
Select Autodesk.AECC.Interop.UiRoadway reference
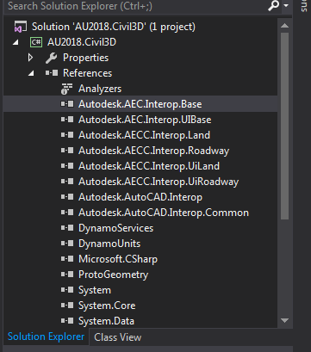pyautogui.click(x=159, y=182)
